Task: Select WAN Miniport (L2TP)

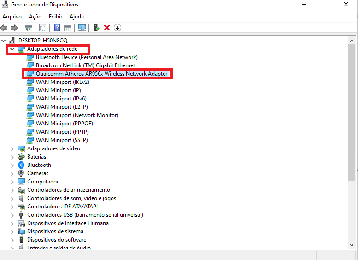Action: 62,107
